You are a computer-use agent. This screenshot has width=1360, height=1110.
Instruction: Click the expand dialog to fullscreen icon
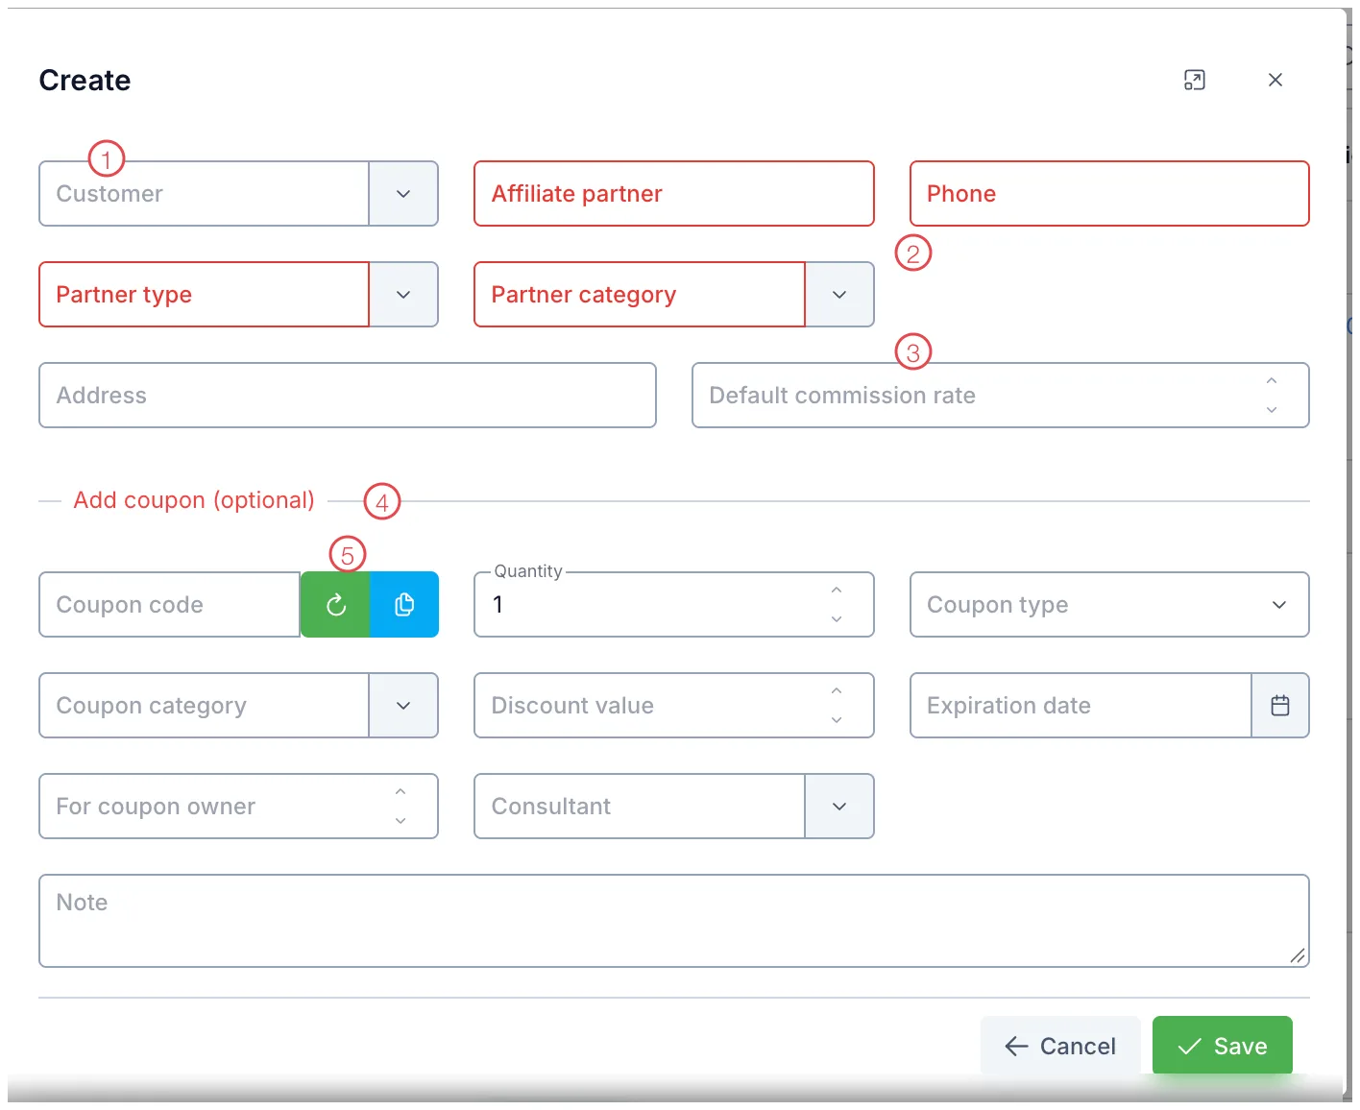1195,80
